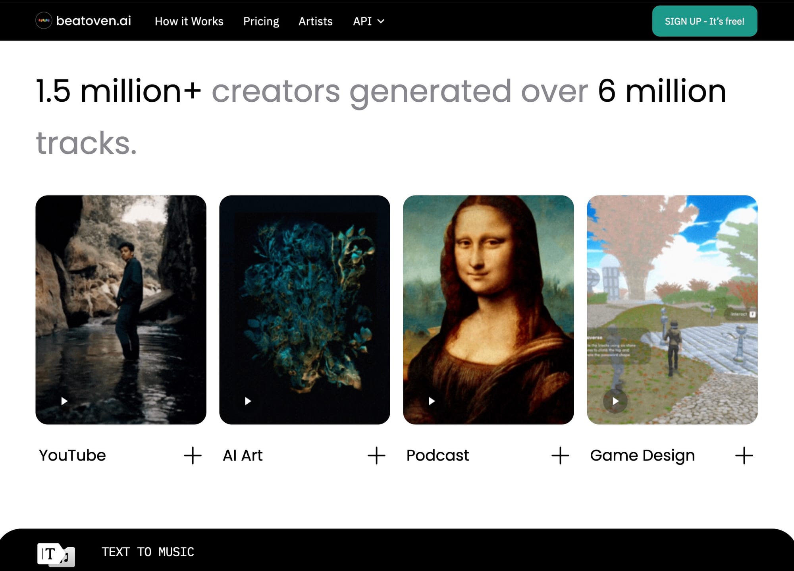Click the Text to Music icon
The height and width of the screenshot is (571, 794).
[56, 554]
